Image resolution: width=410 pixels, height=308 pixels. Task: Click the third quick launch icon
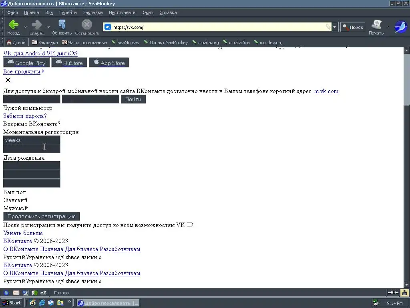51,303
